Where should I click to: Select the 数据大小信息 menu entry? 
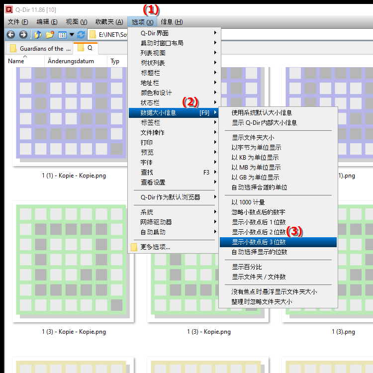174,113
